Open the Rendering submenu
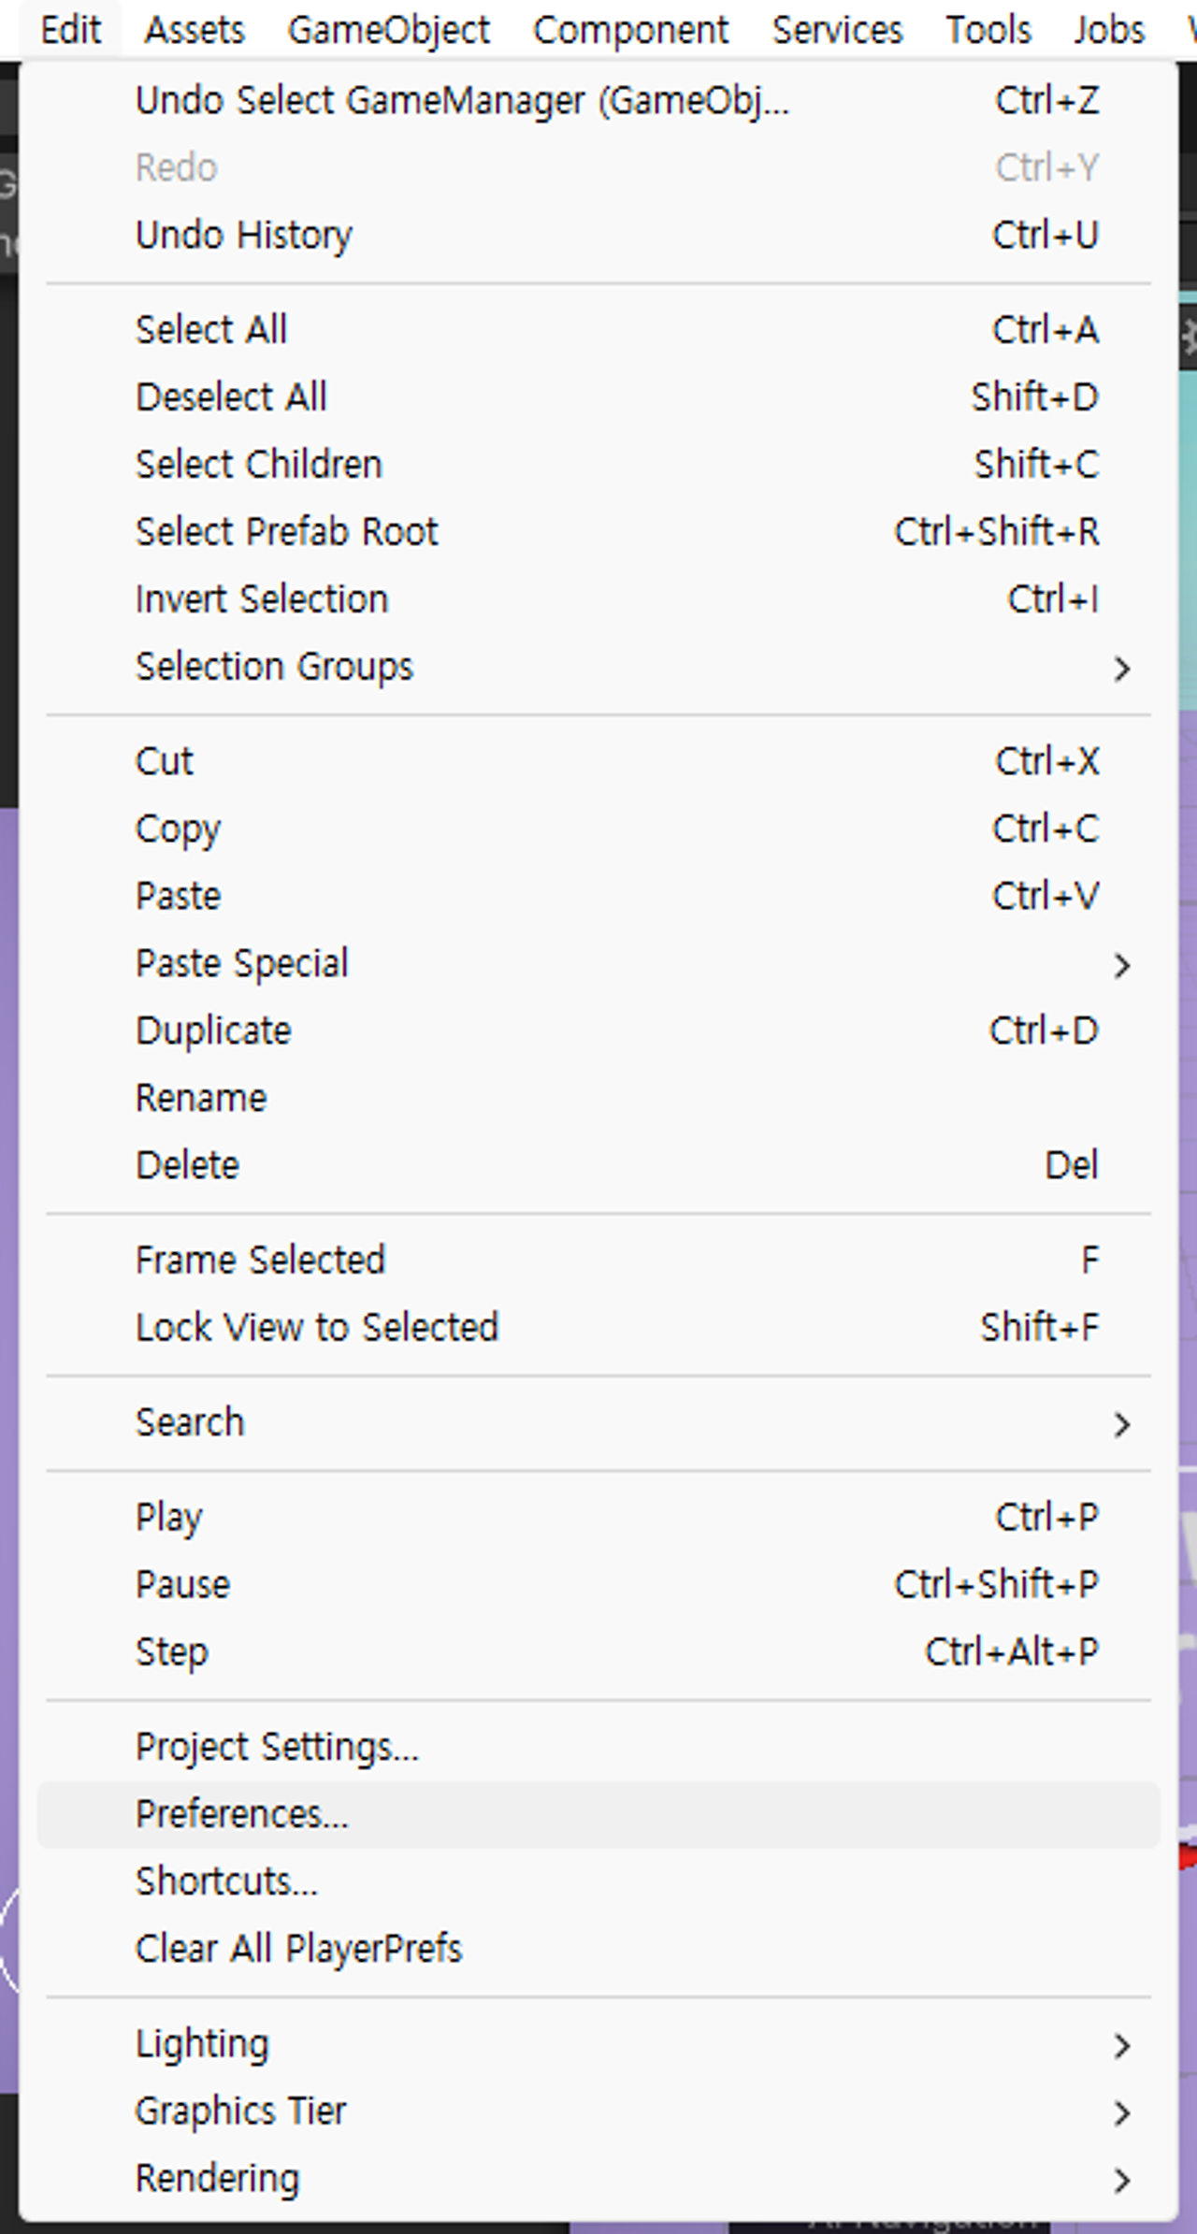 coord(598,2179)
